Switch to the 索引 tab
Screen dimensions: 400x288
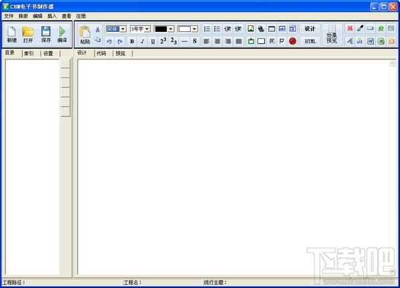click(x=29, y=53)
